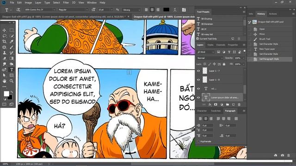
Task: Left align text in options bar
Action: [147, 10]
